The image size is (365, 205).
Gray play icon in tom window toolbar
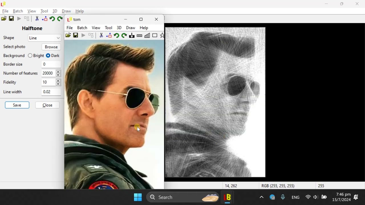click(83, 36)
